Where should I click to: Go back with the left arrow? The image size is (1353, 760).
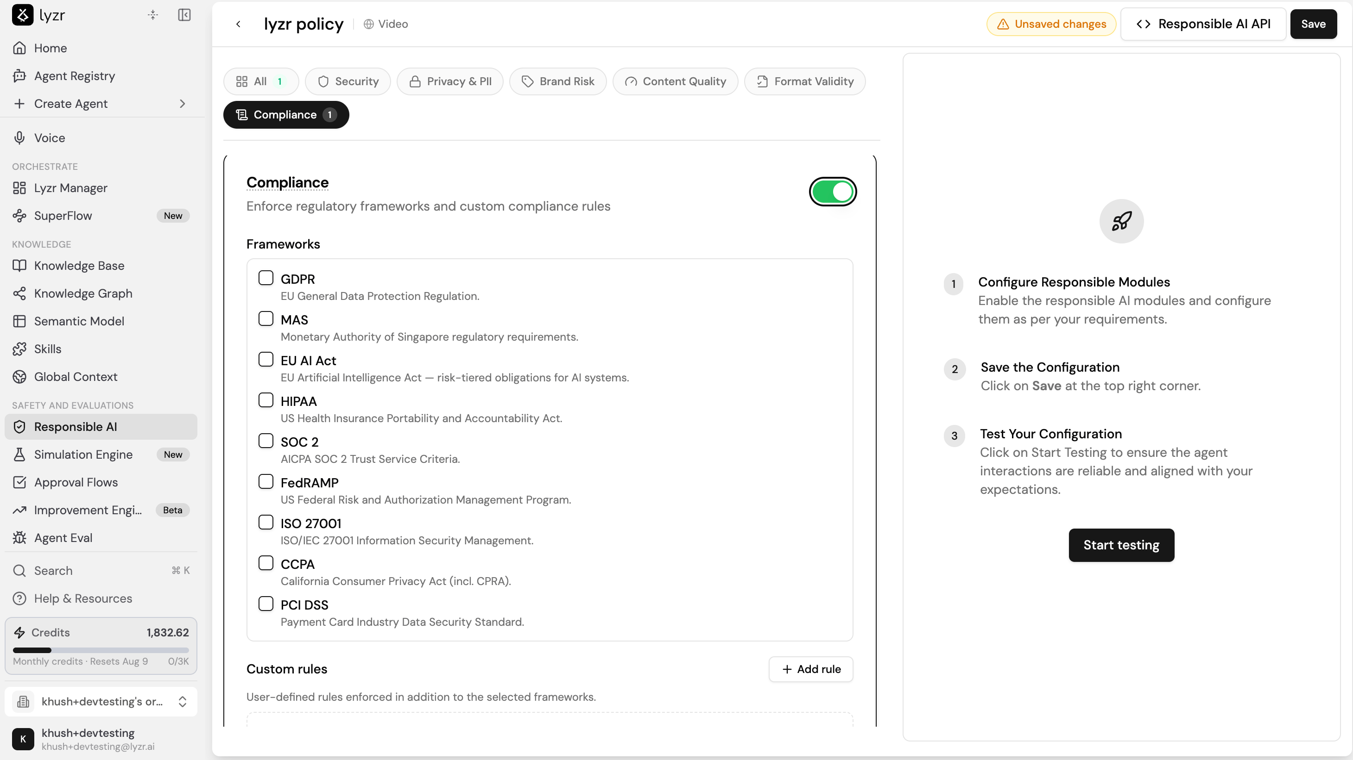[x=239, y=24]
